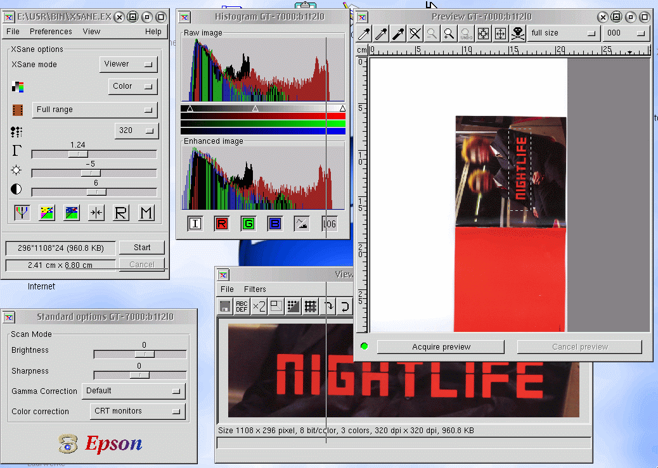Image resolution: width=658 pixels, height=468 pixels.
Task: Click the rotate 90 degrees icon in Viewer
Action: (x=328, y=307)
